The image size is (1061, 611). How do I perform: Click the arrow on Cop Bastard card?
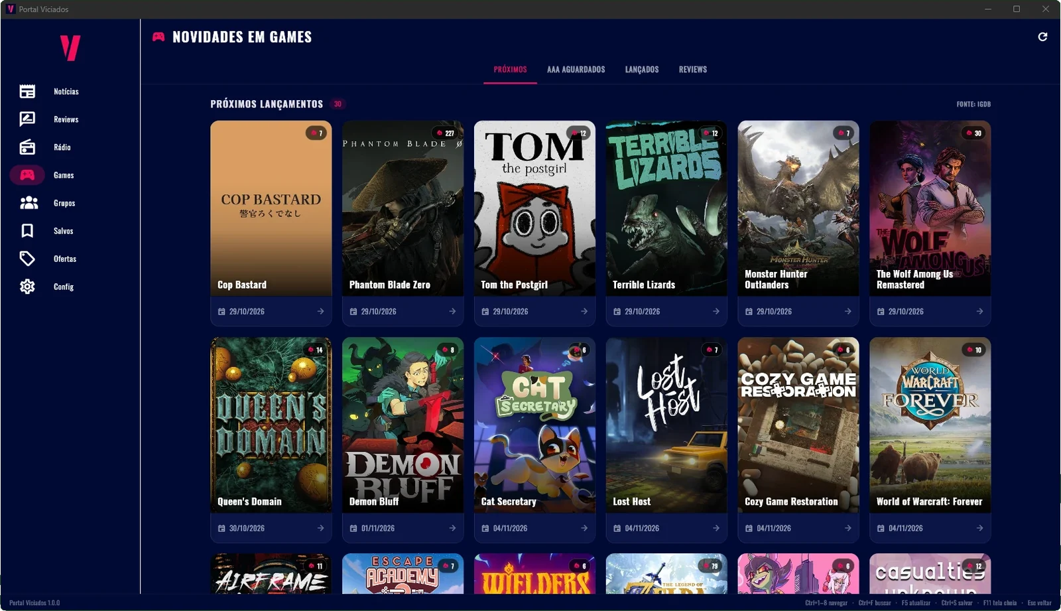[x=320, y=311]
